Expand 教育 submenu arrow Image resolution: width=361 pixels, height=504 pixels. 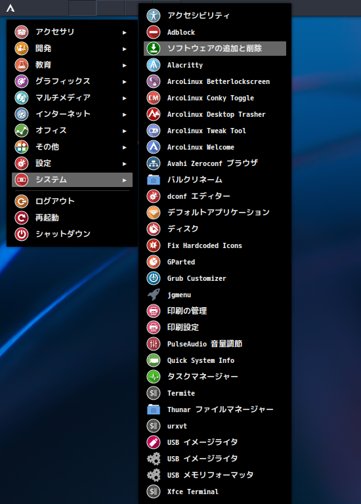[x=125, y=65]
